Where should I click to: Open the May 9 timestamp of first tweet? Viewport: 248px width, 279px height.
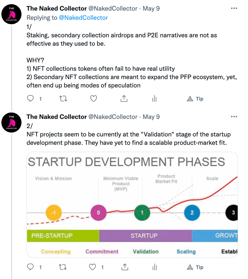[x=151, y=9]
